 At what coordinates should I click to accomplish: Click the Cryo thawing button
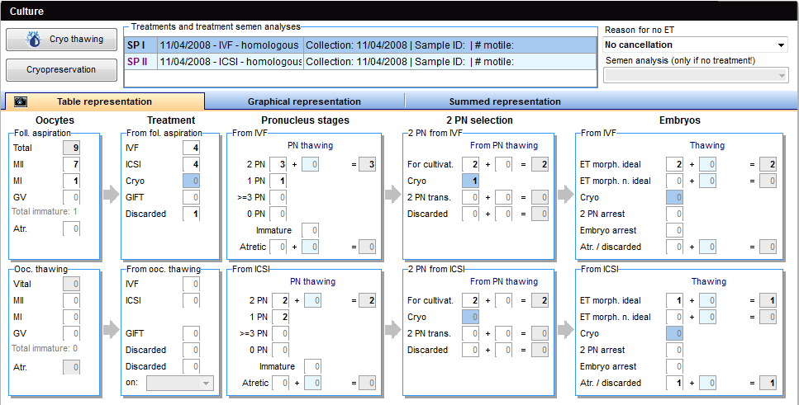62,39
